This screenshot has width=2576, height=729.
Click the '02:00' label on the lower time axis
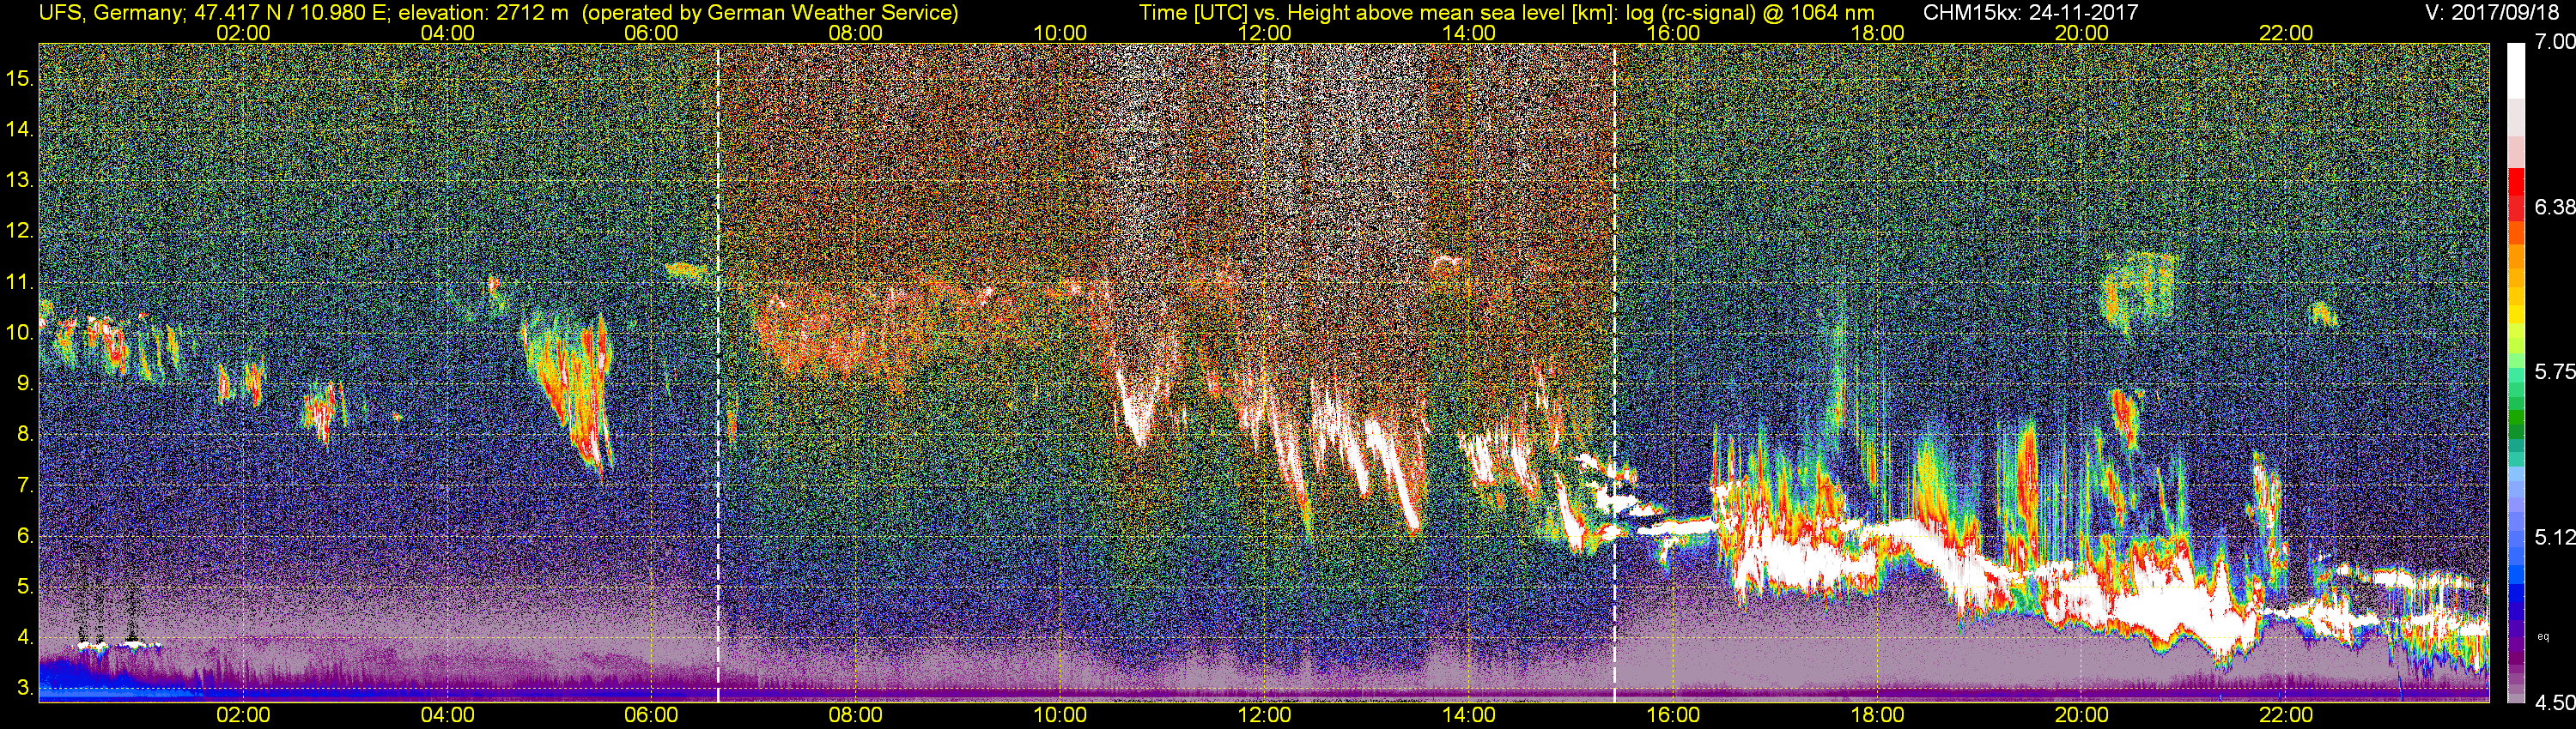243,716
